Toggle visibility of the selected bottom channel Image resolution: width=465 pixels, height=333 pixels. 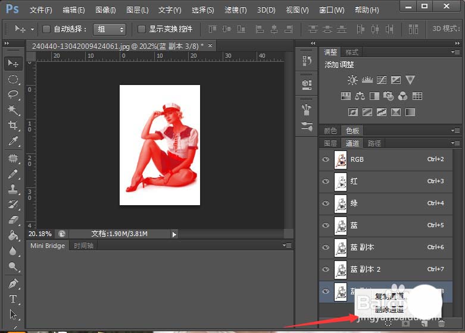(326, 291)
